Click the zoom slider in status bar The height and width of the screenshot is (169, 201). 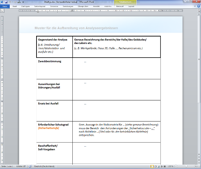[x=187, y=166]
